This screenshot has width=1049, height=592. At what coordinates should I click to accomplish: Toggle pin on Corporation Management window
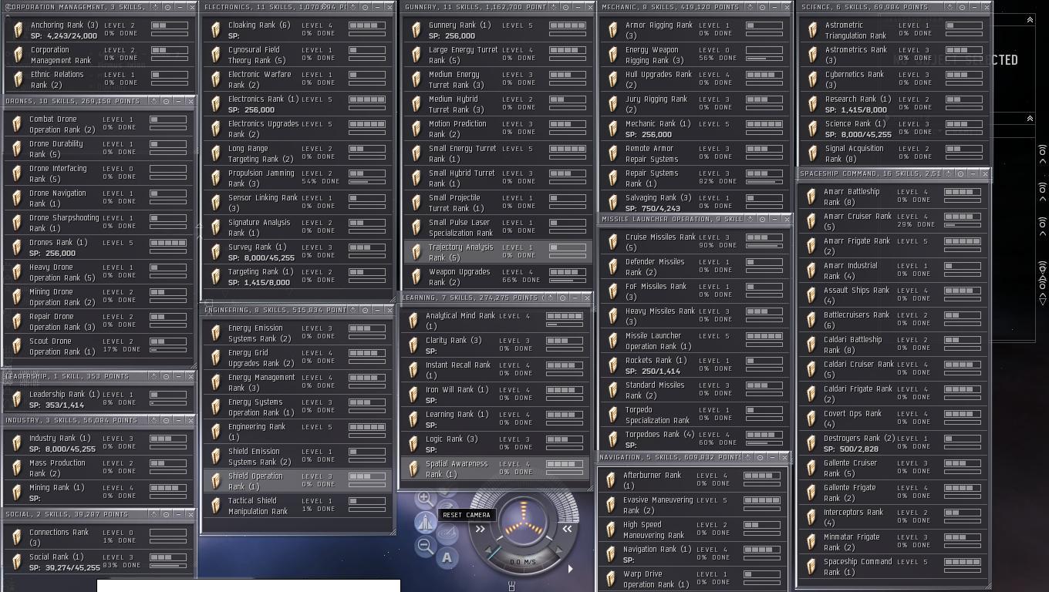pyautogui.click(x=154, y=7)
